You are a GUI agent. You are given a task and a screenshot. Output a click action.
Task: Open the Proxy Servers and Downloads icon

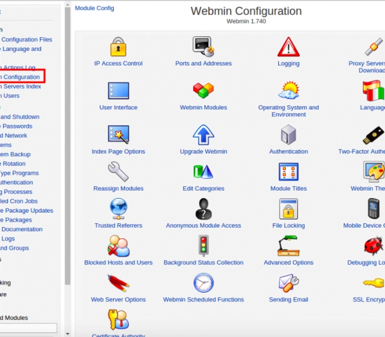coord(374,47)
